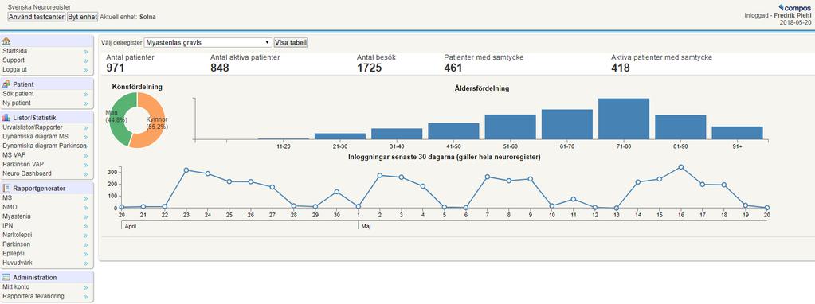Click the Antal patienter value 971
The image size is (815, 304).
[x=116, y=68]
